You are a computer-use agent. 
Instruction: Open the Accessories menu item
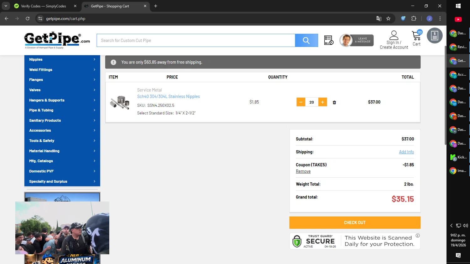point(62,130)
